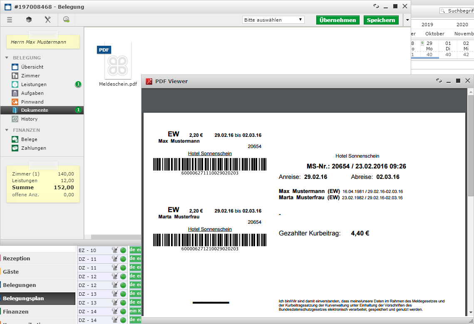Open the Zimmer entry in the sidebar
The image size is (474, 324).
pos(42,76)
